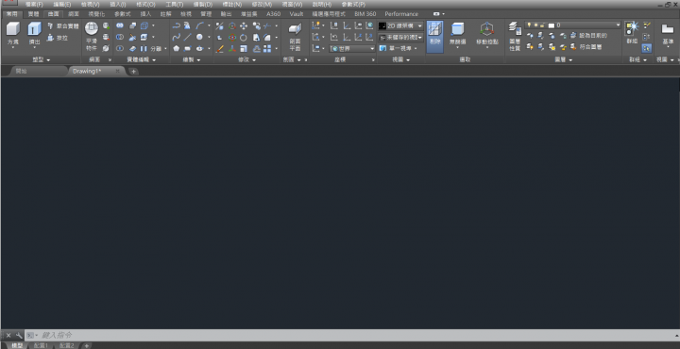
Task: Open the 工具(T) Tools menu
Action: click(x=175, y=5)
